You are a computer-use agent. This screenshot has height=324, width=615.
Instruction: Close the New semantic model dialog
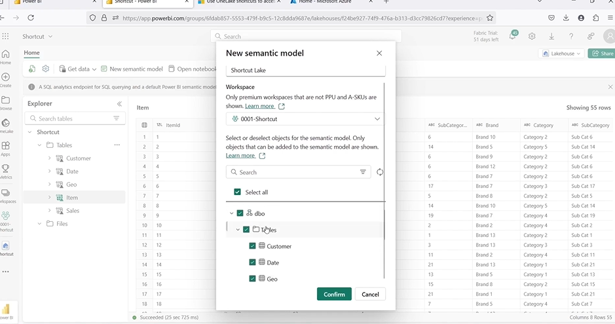(379, 53)
